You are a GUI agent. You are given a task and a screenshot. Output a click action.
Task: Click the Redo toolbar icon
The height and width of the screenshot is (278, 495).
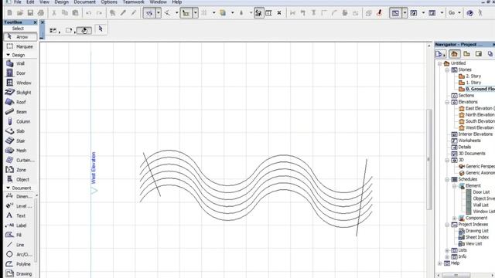pyautogui.click(x=99, y=13)
